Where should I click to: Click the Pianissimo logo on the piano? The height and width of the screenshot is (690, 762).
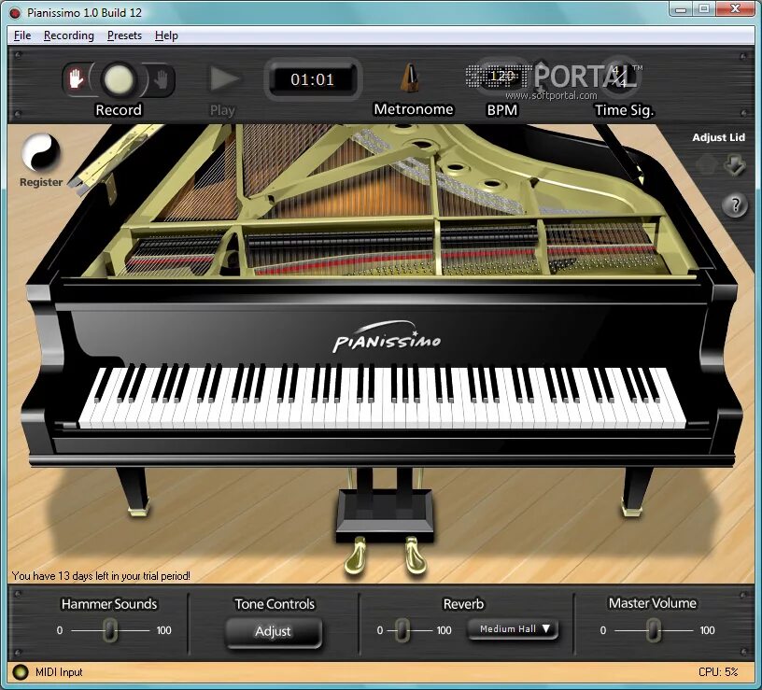(x=387, y=336)
